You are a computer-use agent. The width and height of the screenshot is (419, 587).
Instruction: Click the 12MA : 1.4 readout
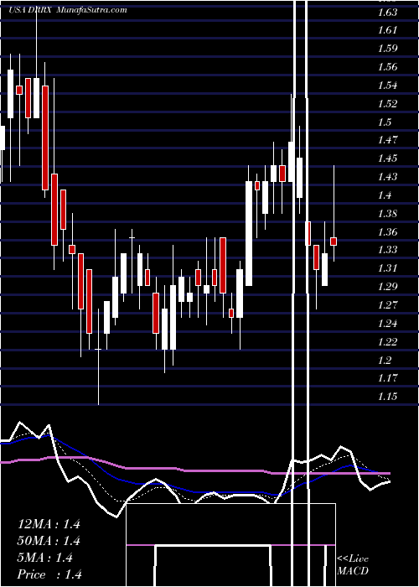[49, 524]
